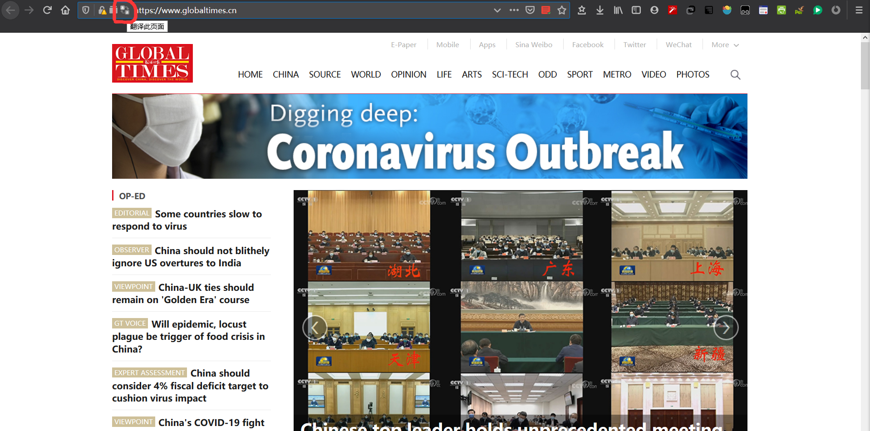
Task: Click the chain link extension icon
Action: tap(691, 10)
